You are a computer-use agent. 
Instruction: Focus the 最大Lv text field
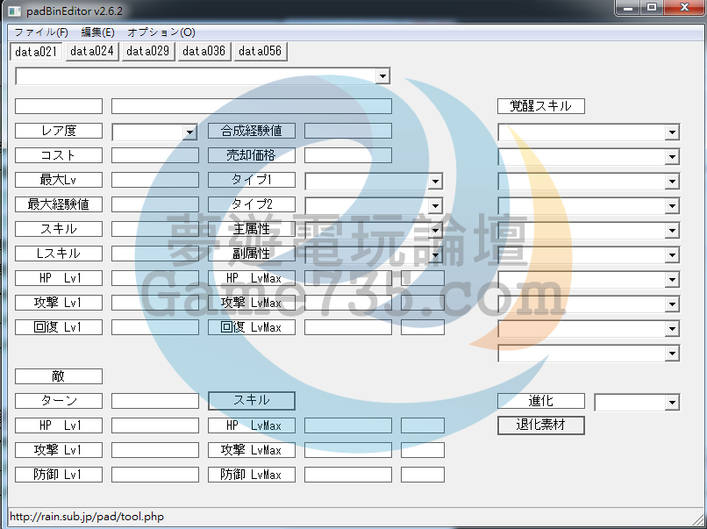coord(155,180)
